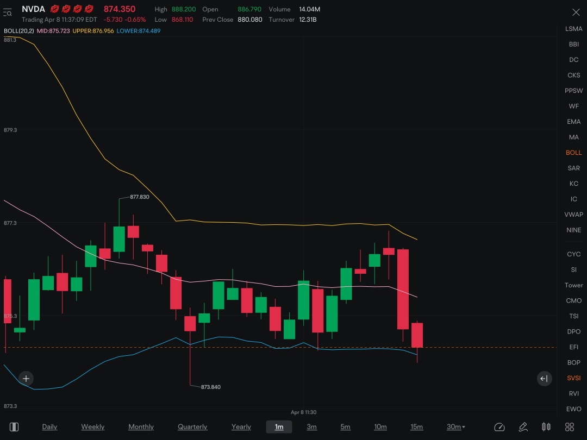Click the MID:875.723 band value
Screen dimensions: 587x440
(53, 31)
